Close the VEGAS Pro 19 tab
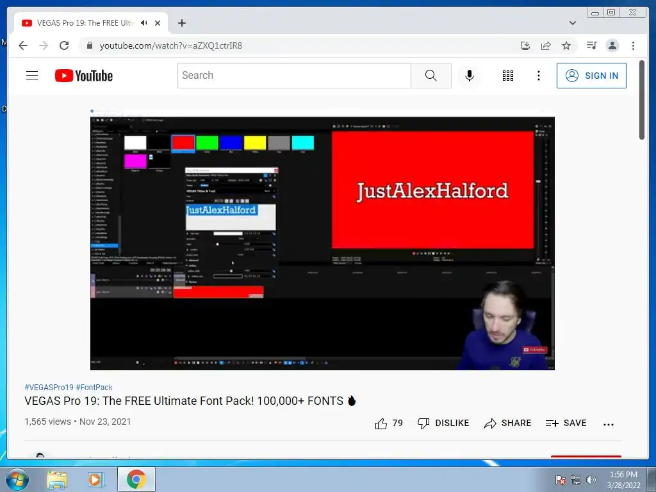 tap(158, 23)
